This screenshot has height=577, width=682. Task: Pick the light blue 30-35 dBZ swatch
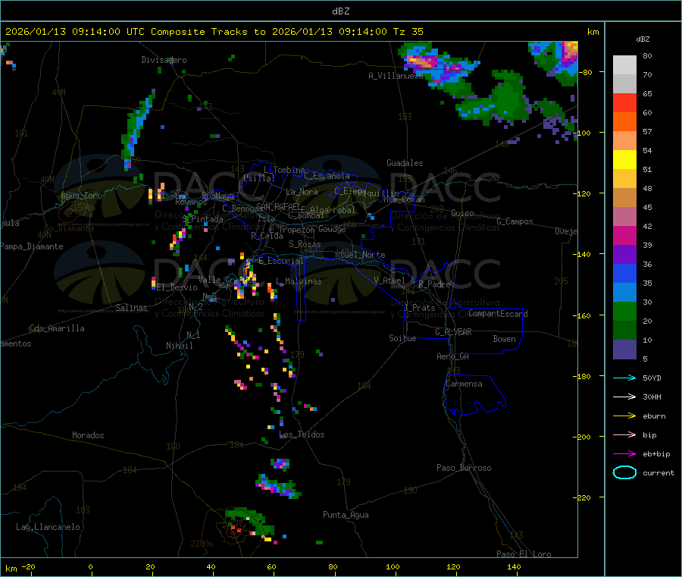pyautogui.click(x=624, y=293)
